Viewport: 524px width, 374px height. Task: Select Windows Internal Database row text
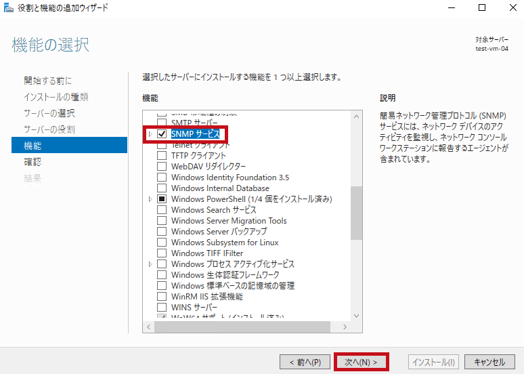[220, 188]
